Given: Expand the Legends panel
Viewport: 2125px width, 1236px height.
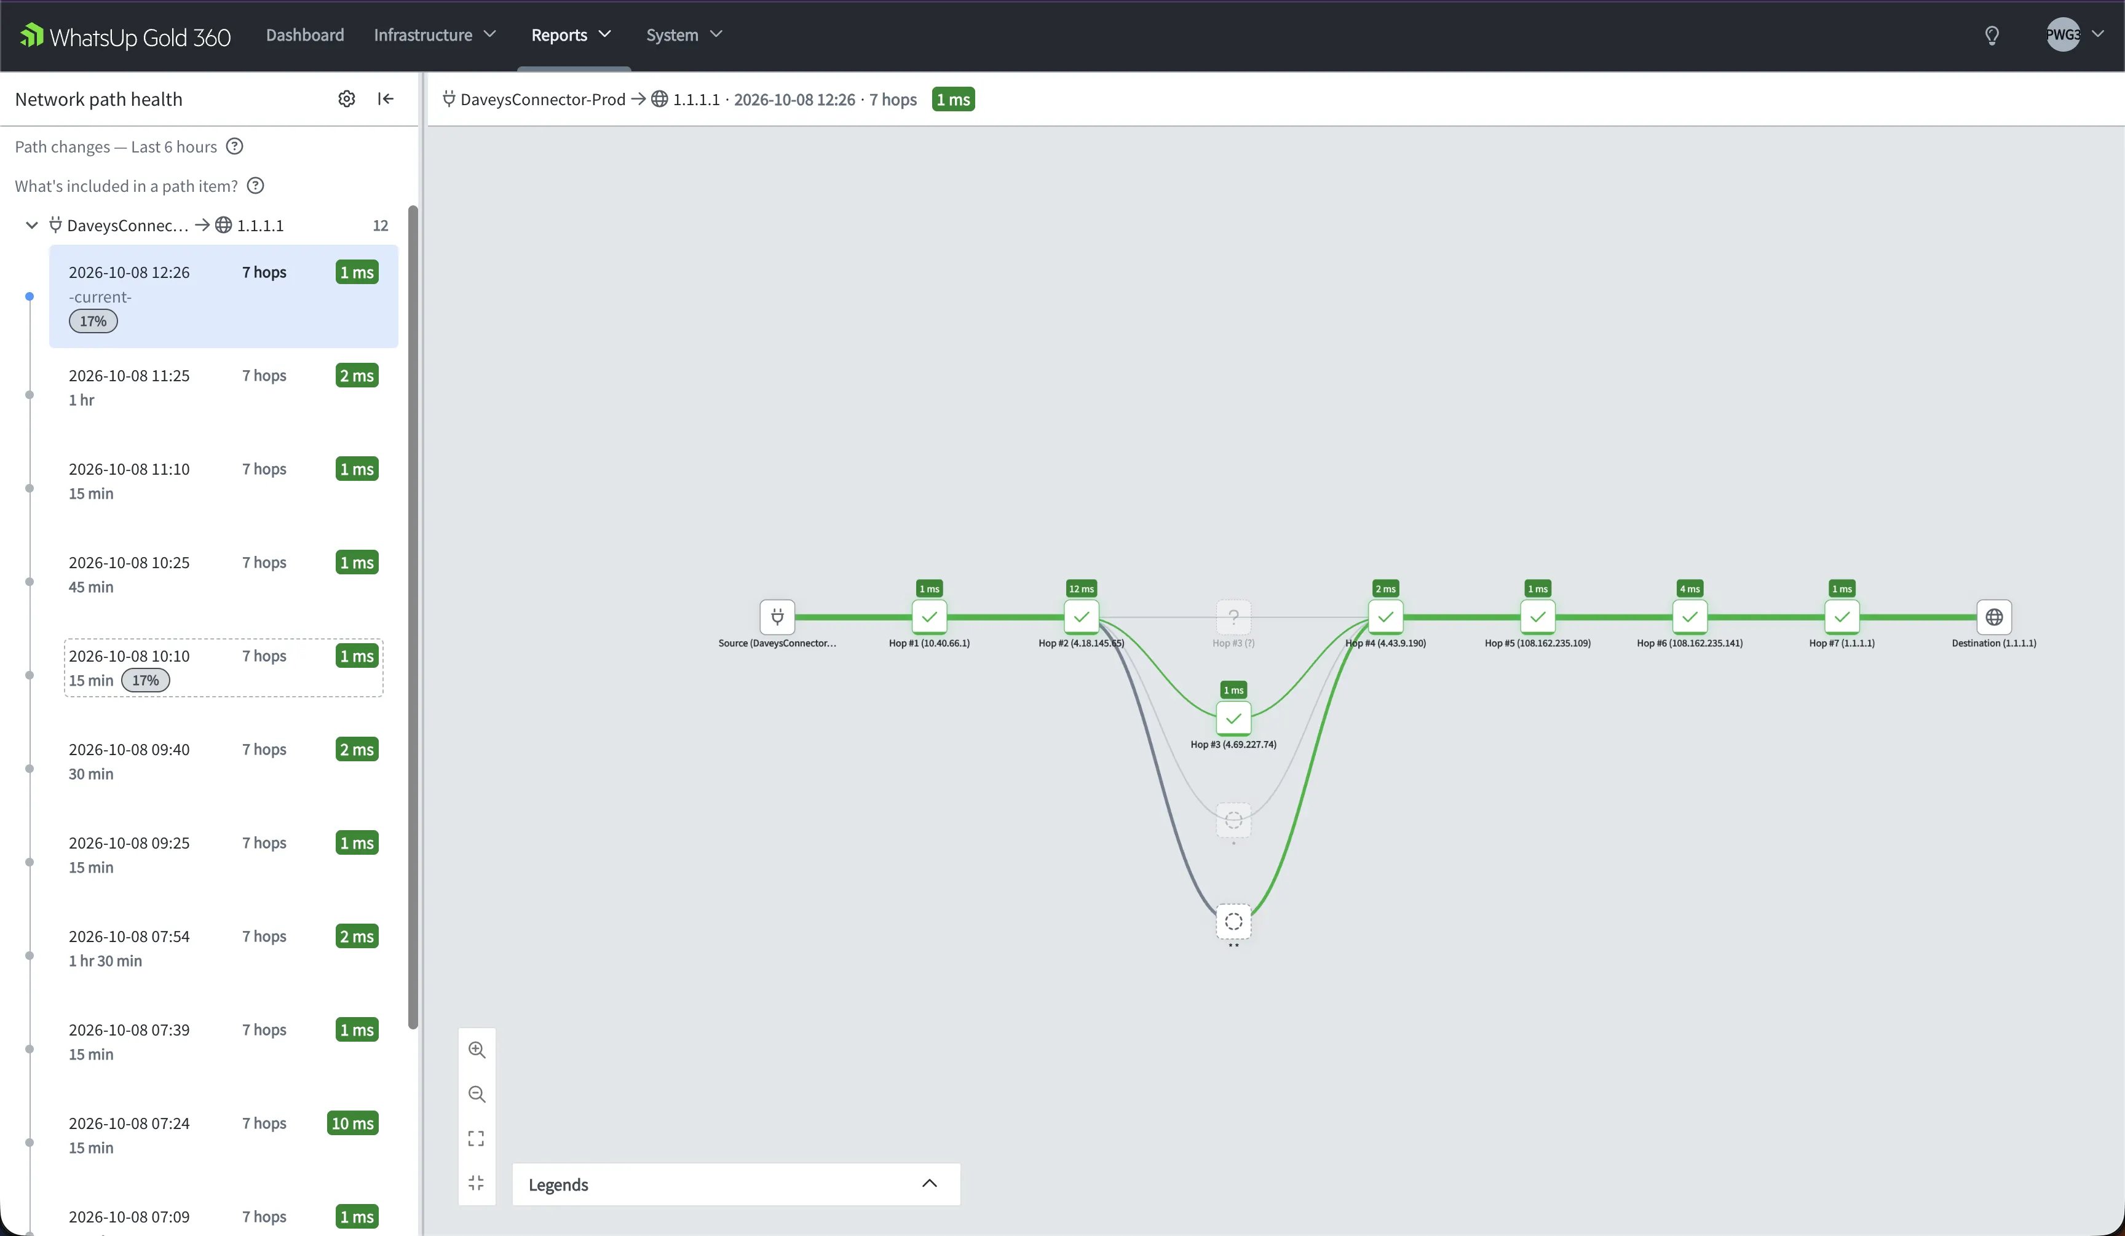Looking at the screenshot, I should coord(735,1184).
